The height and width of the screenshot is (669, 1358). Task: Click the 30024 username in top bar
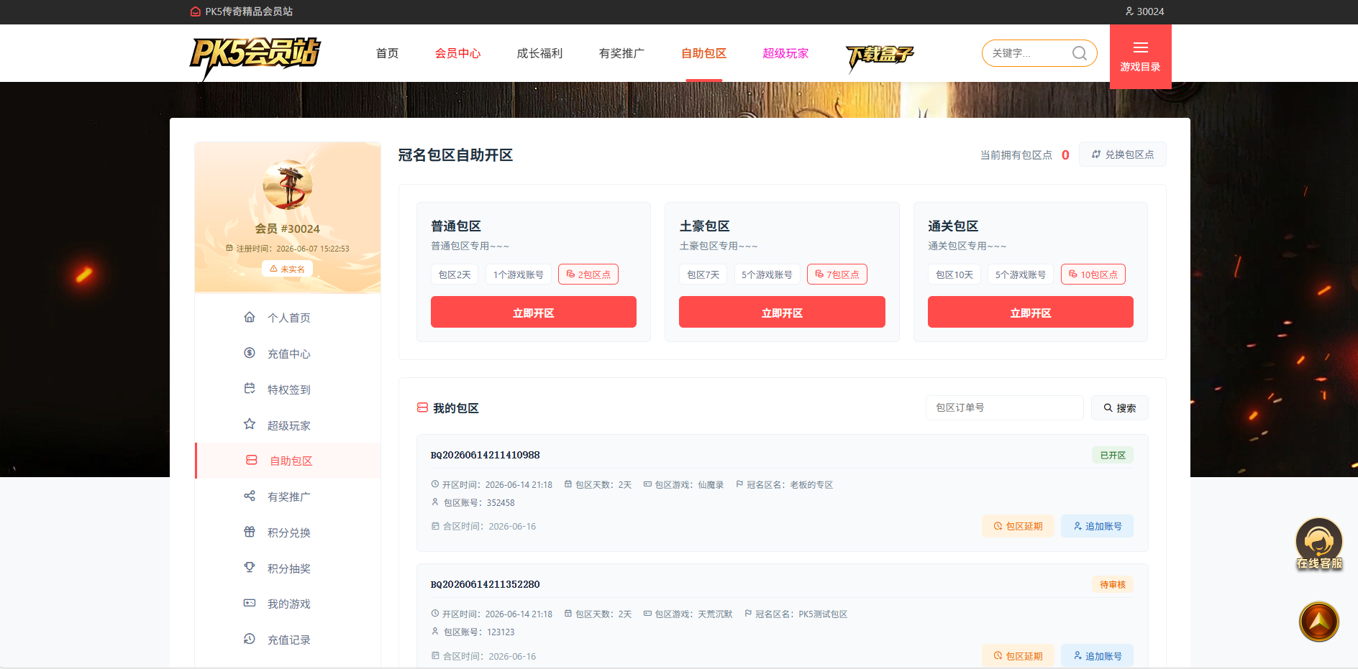click(x=1150, y=11)
